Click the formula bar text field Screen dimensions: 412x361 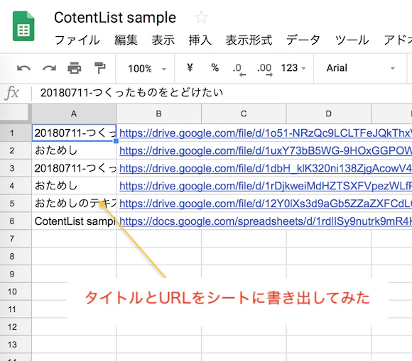click(x=221, y=93)
